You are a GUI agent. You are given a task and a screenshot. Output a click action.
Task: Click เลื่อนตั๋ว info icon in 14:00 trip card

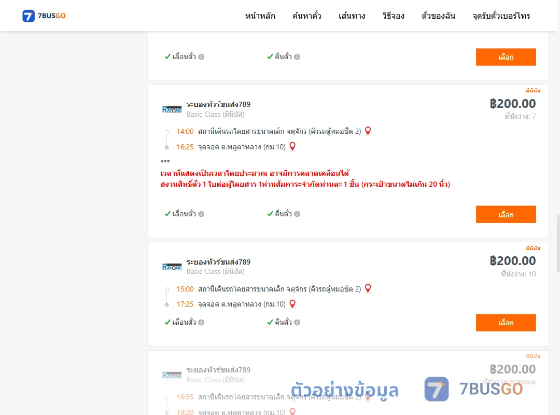(201, 214)
